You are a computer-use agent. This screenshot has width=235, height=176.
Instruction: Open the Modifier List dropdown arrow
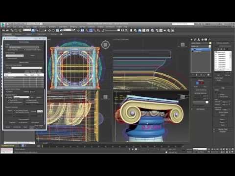point(210,46)
